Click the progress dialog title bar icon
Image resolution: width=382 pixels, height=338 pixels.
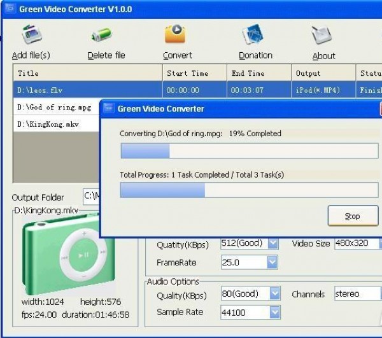pos(108,109)
